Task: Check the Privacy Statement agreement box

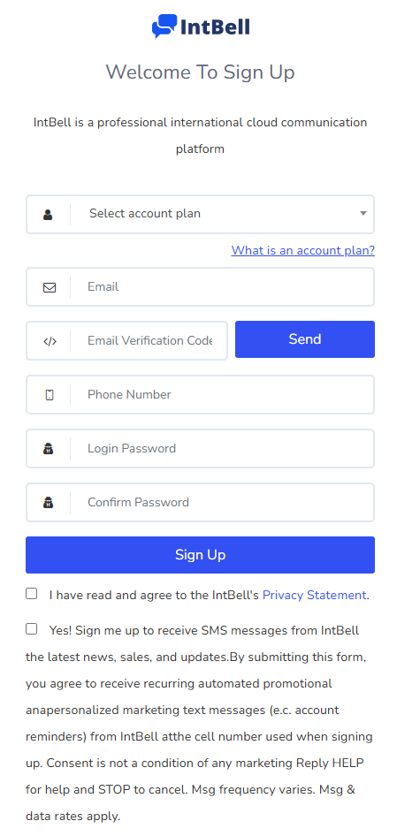Action: pyautogui.click(x=32, y=593)
